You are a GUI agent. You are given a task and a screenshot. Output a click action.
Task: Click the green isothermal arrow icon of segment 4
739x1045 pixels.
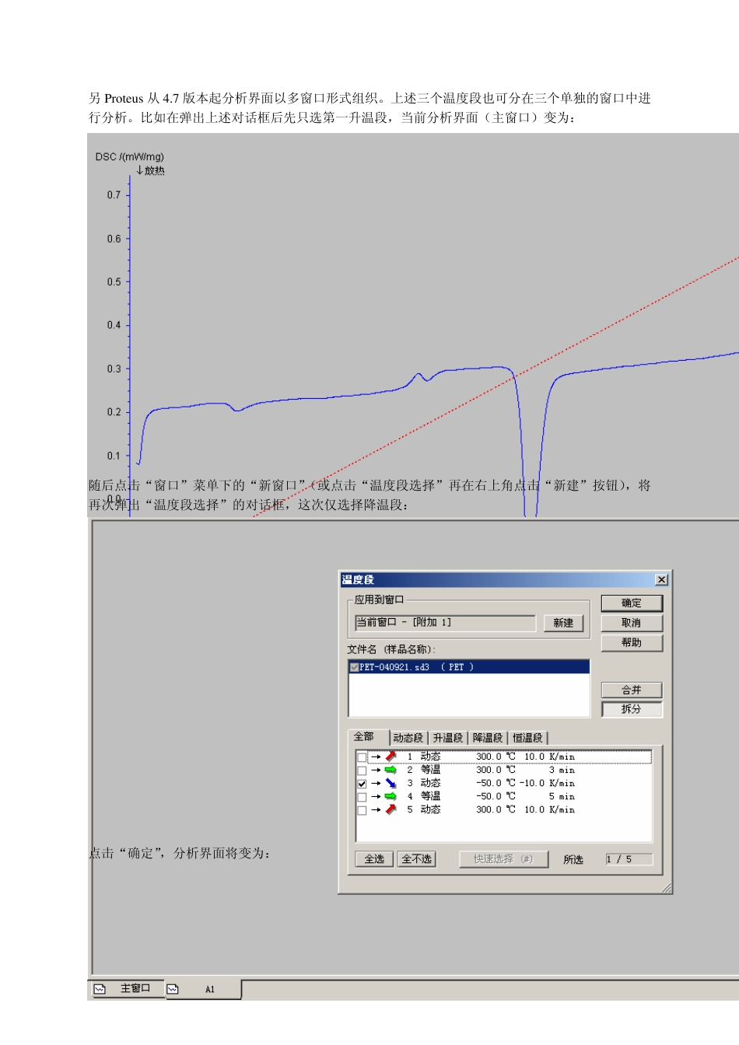(391, 796)
